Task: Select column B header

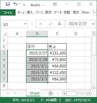Action: pyautogui.click(x=37, y=34)
